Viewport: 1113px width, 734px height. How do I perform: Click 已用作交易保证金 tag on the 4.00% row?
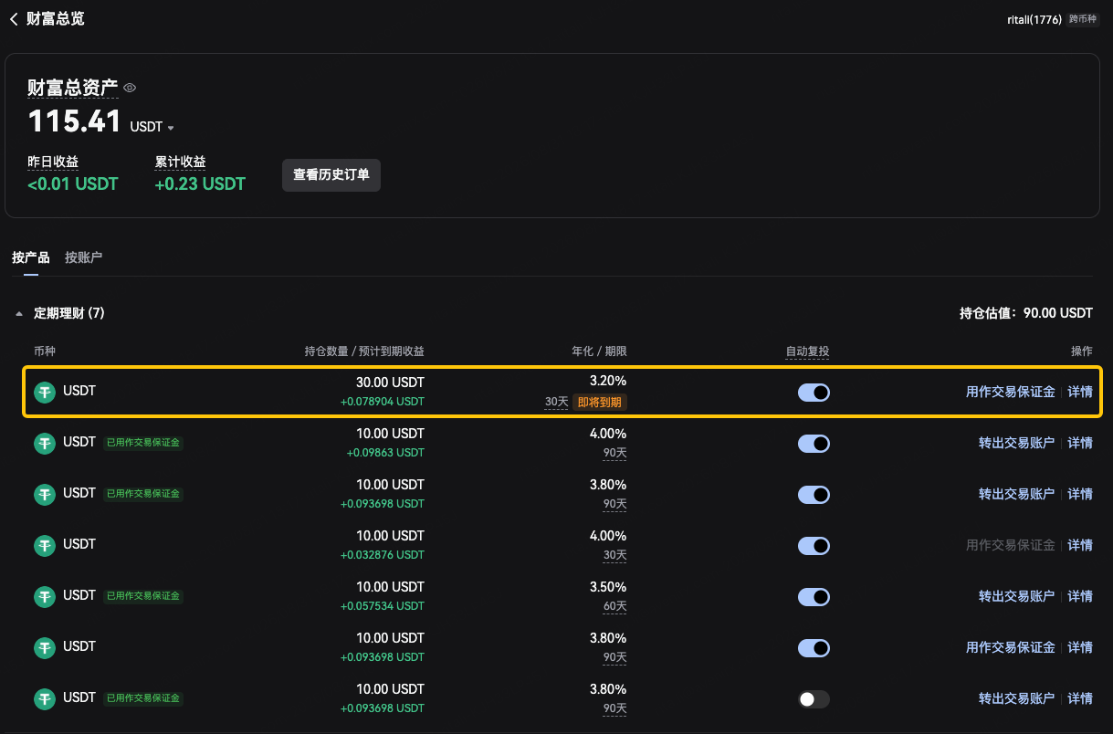143,443
